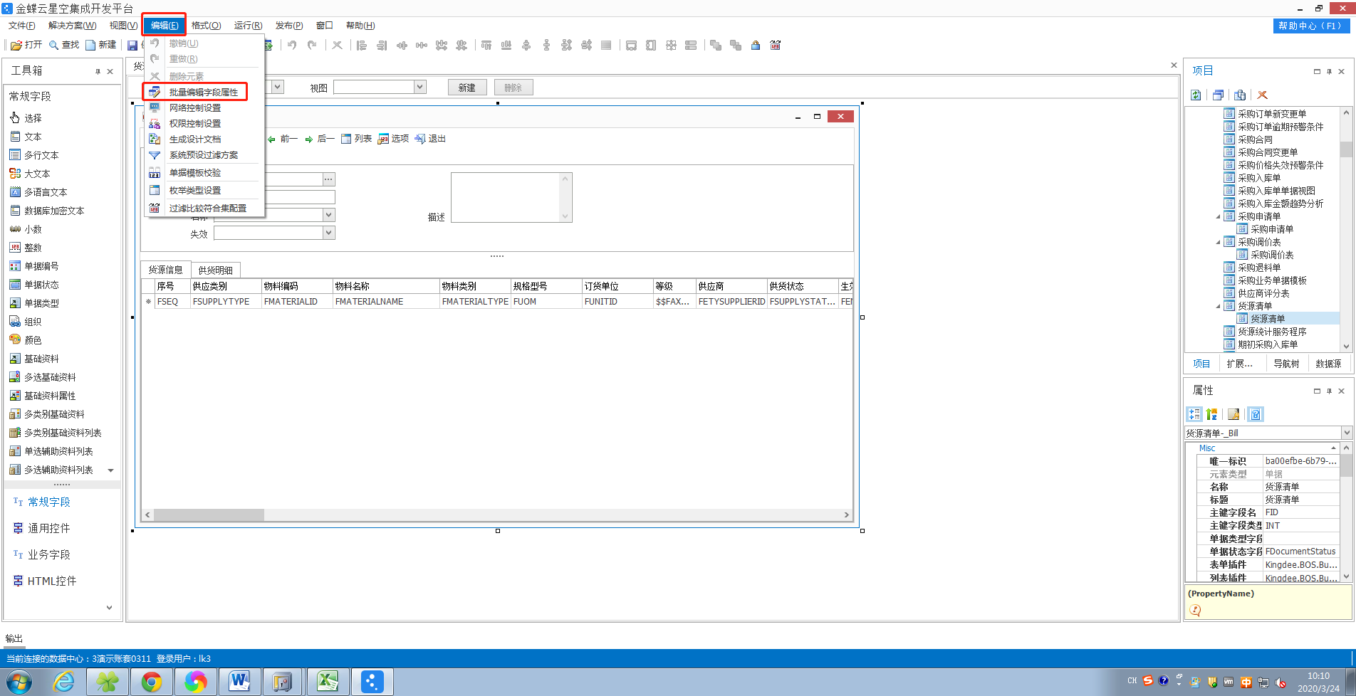Click the refresh icon in 项目 panel

coord(1196,95)
